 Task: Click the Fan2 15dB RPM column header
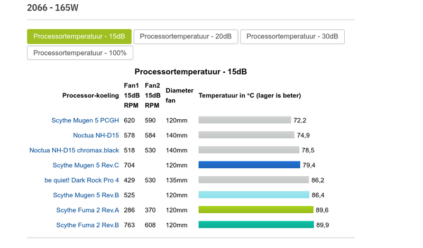point(152,96)
